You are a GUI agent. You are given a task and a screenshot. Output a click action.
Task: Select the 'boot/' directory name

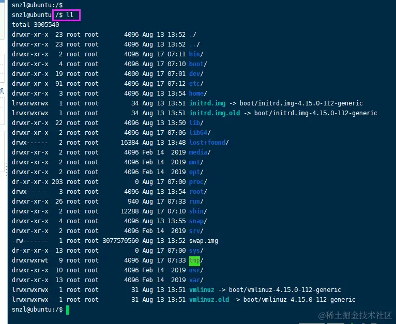198,64
